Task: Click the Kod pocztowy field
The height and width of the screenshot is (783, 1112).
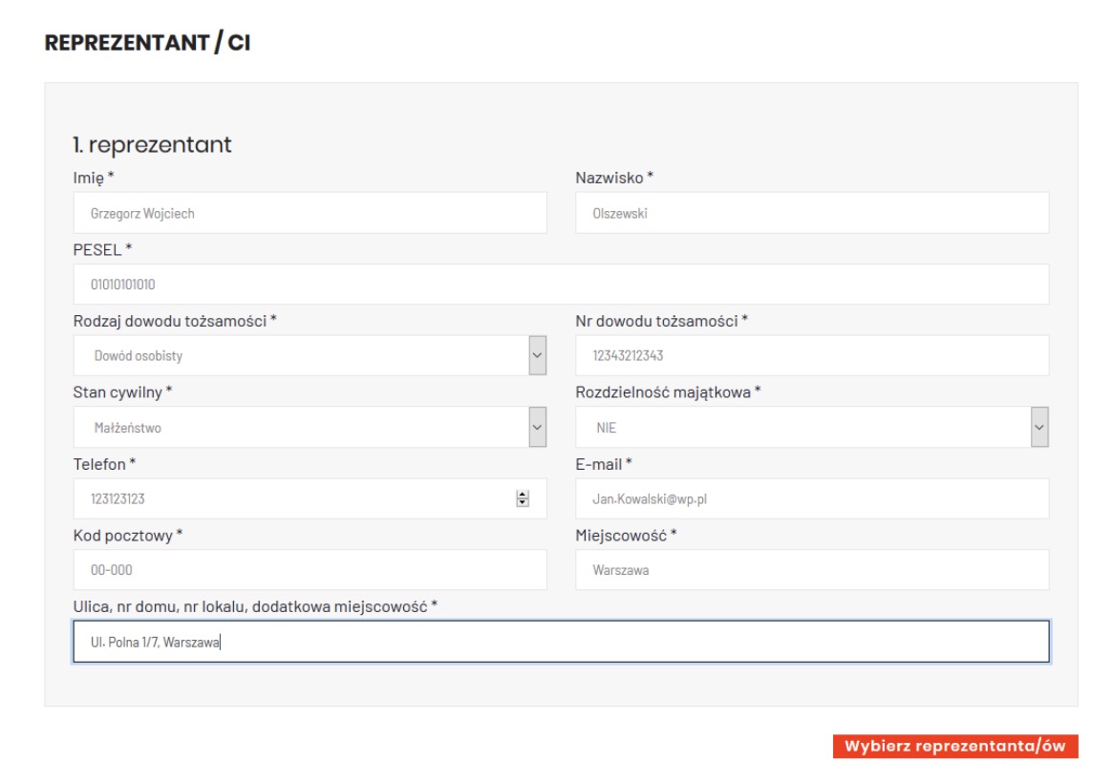Action: click(310, 570)
